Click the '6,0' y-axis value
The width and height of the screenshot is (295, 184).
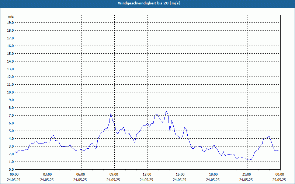(x=11, y=123)
